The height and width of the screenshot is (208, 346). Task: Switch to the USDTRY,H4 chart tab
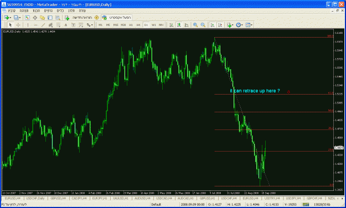[x=272, y=198]
